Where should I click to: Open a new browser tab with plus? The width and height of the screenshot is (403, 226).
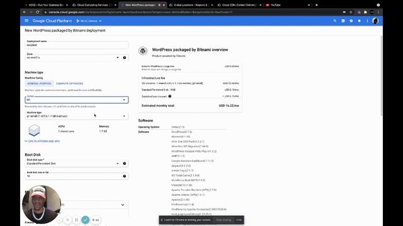316,5
